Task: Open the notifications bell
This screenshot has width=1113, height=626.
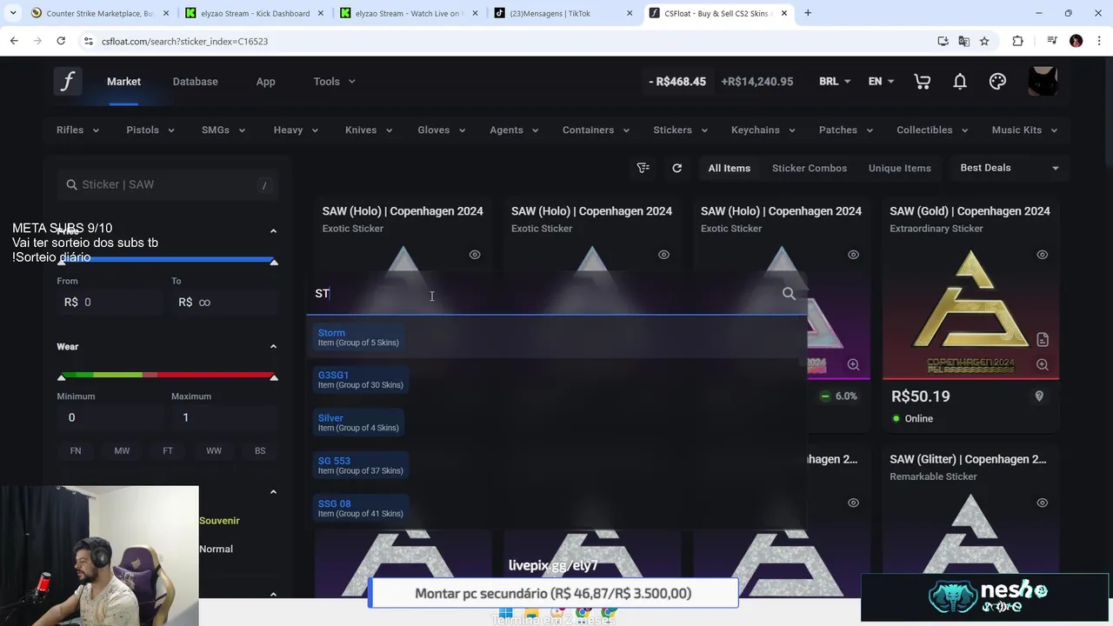Action: [x=960, y=81]
